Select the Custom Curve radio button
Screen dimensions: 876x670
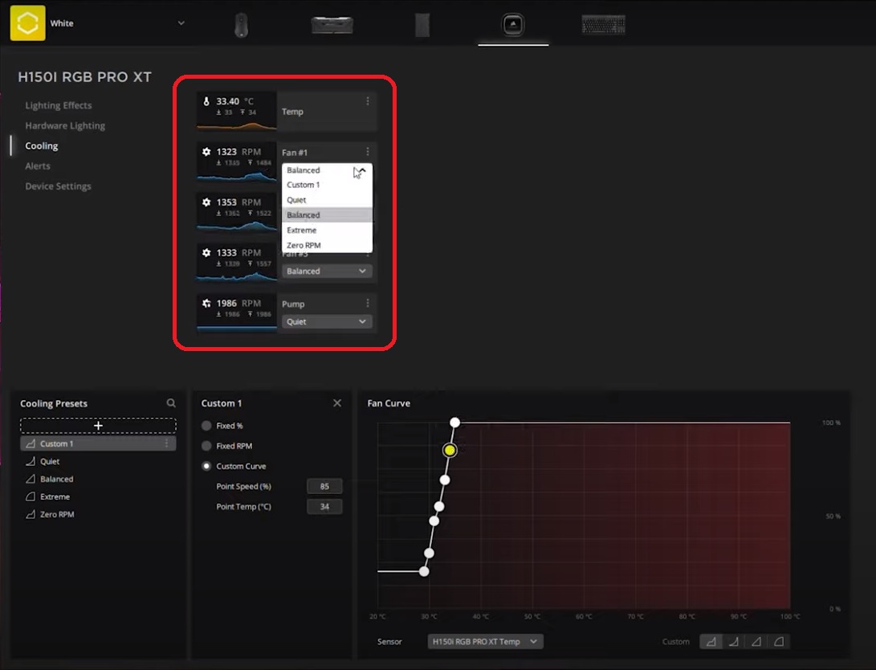coord(208,465)
